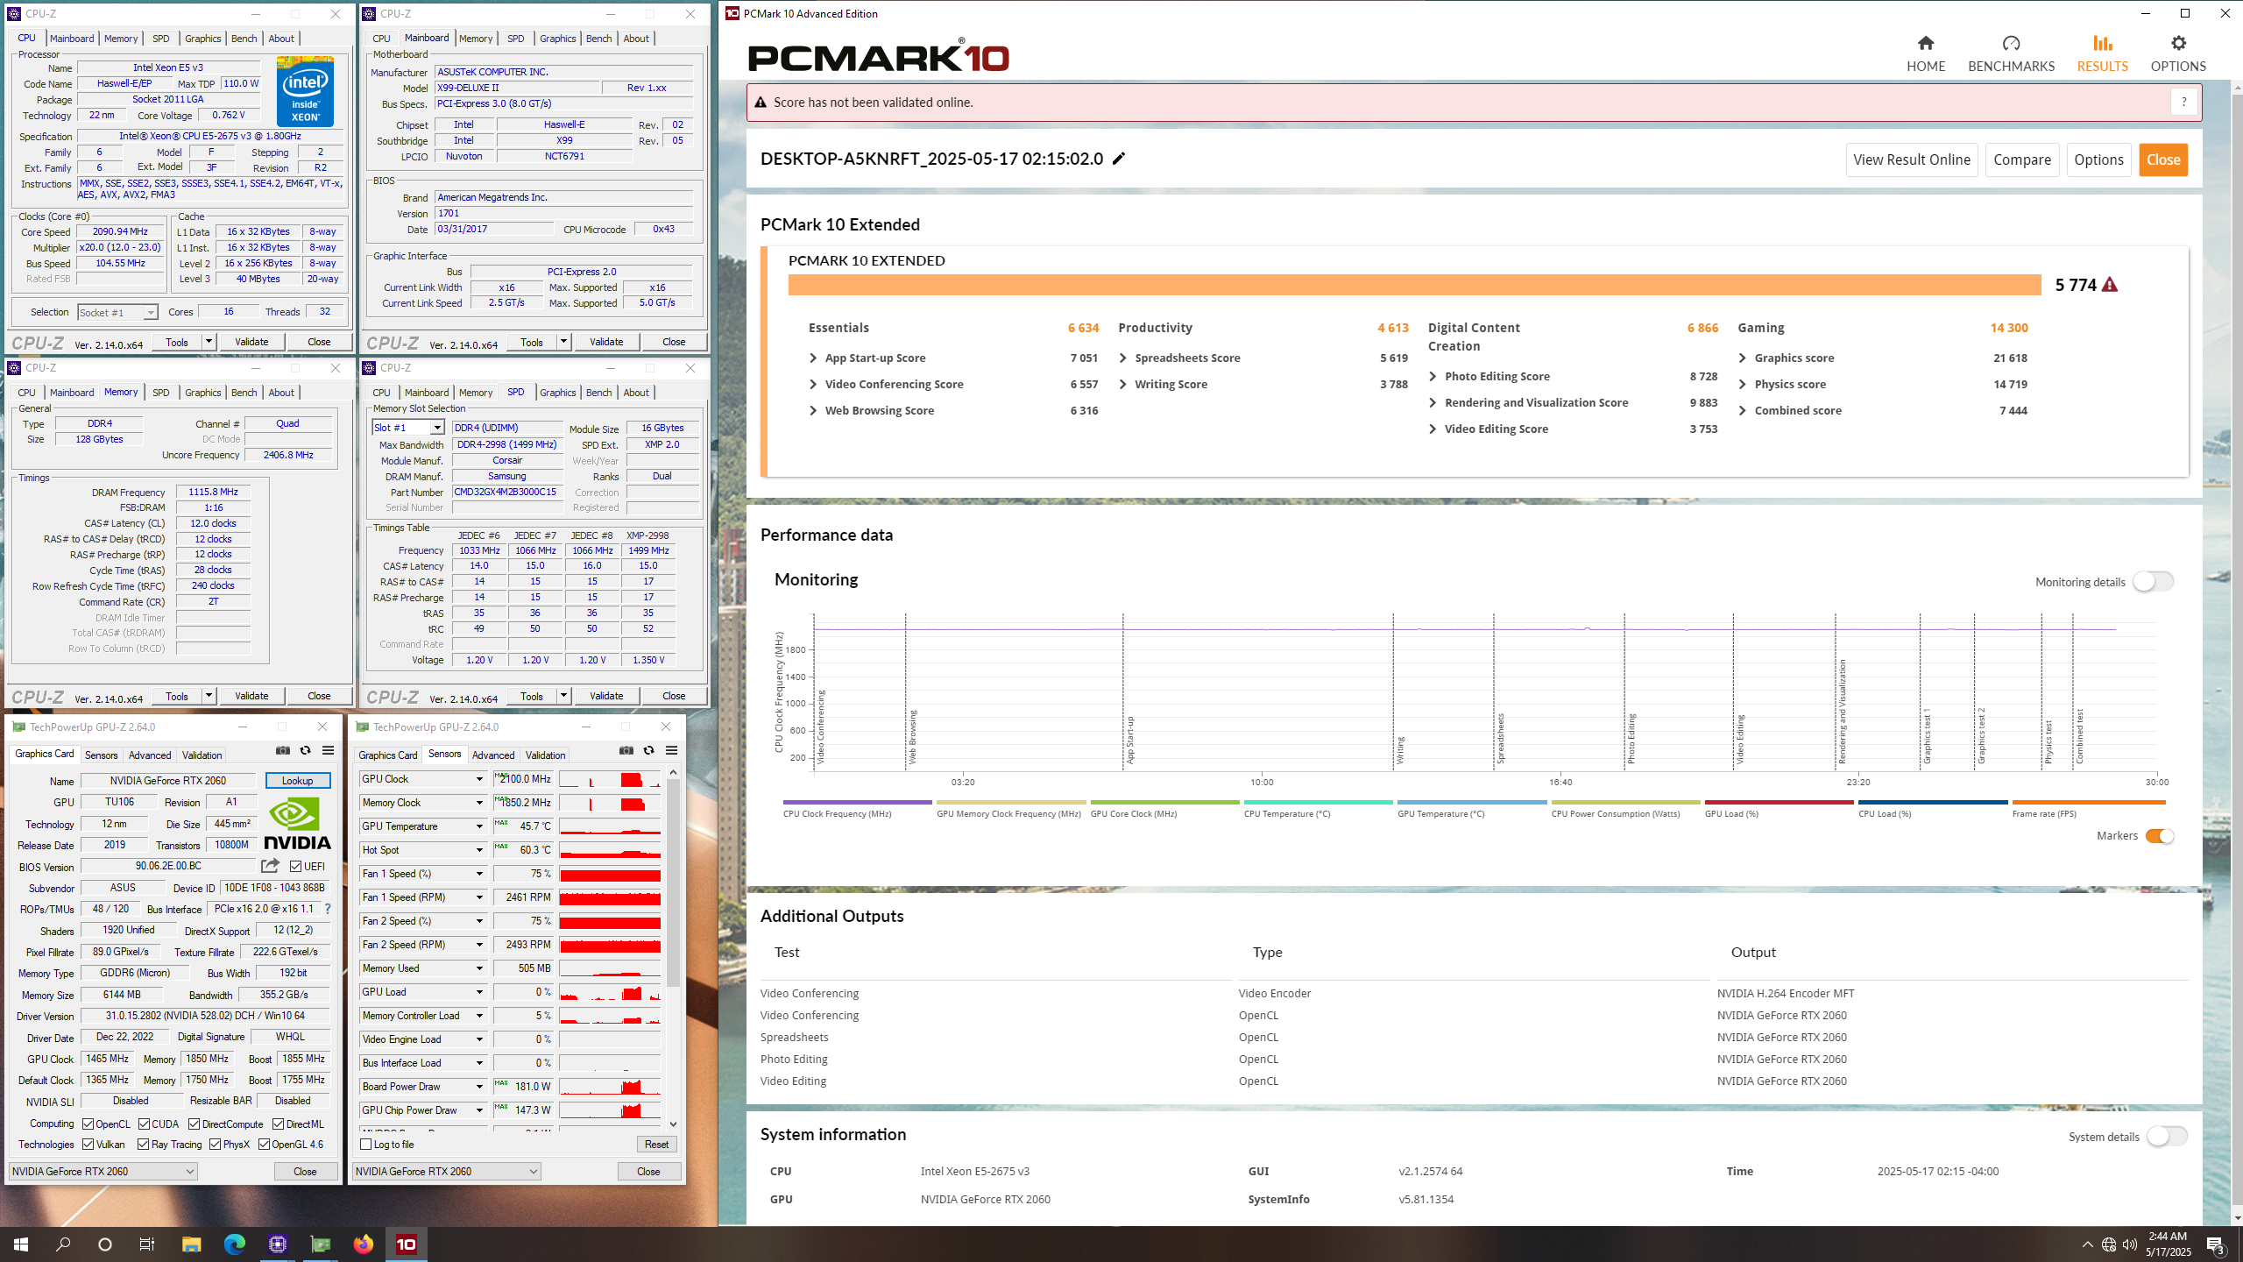Open the GPU selection dropdown in the GPU-Z Sensors window
This screenshot has height=1262, width=2243.
446,1172
